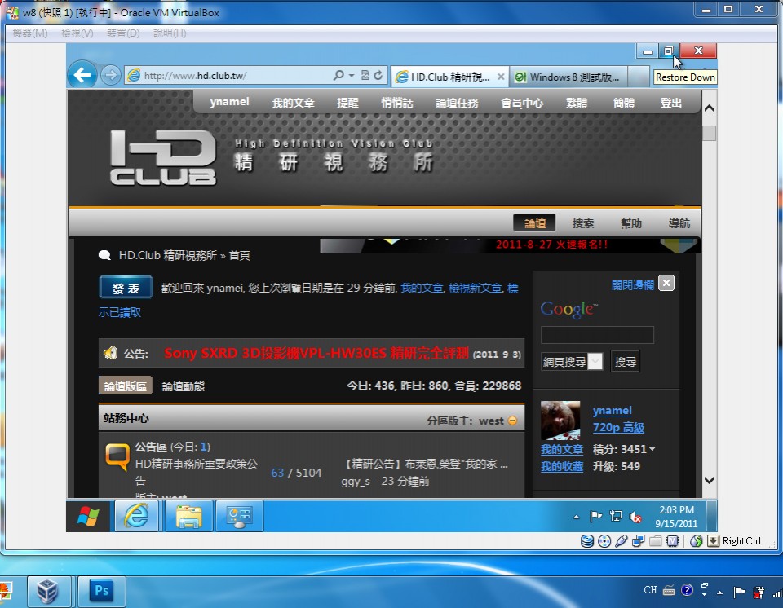Viewport: 783px width, 608px height.
Task: Collapse the 站務中心 section toggle
Action: click(512, 421)
